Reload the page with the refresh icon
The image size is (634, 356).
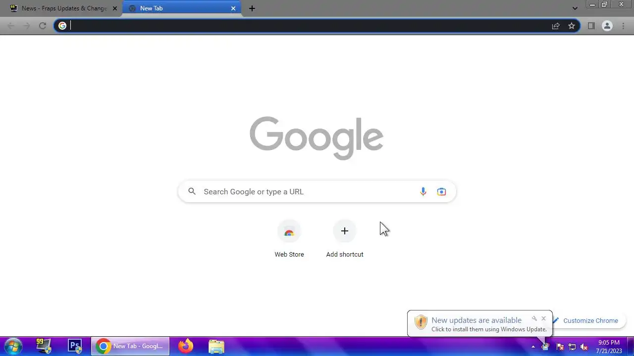tap(43, 26)
